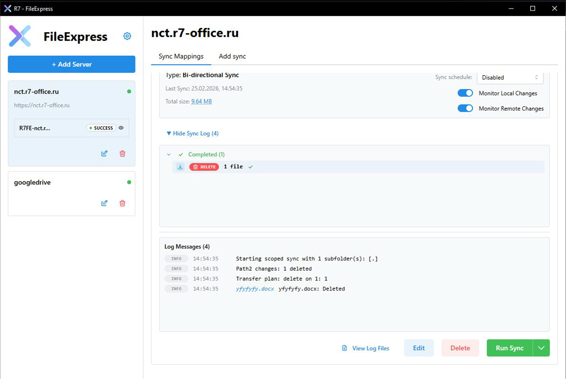Click 14:54:35 timestamp on the Transfer plan row
The image size is (566, 379).
pyautogui.click(x=206, y=279)
